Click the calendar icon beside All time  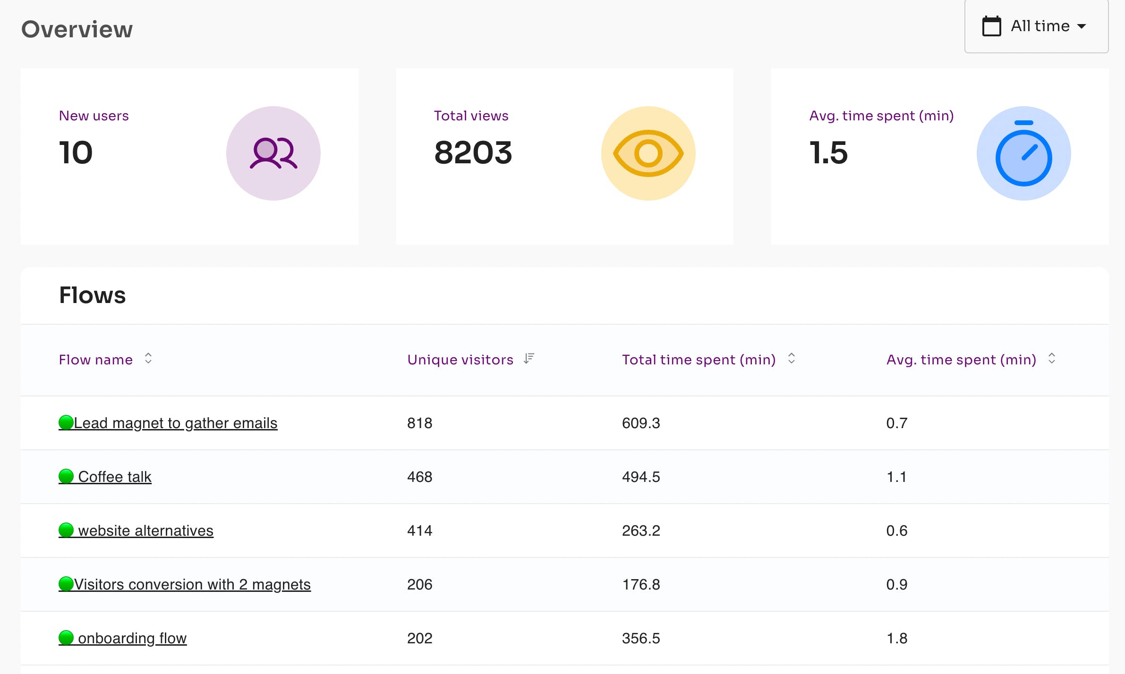point(991,26)
